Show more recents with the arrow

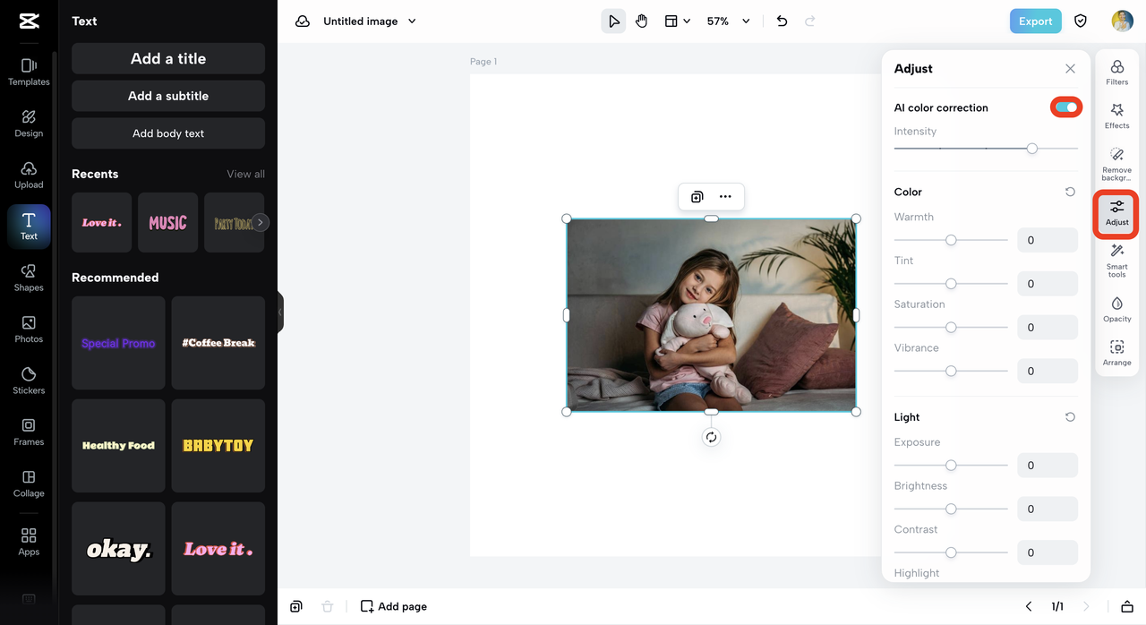click(260, 222)
